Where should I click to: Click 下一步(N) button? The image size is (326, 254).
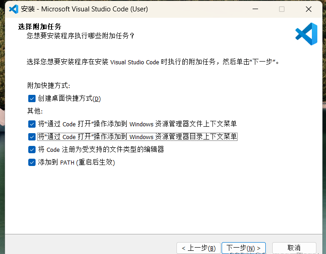(x=243, y=248)
